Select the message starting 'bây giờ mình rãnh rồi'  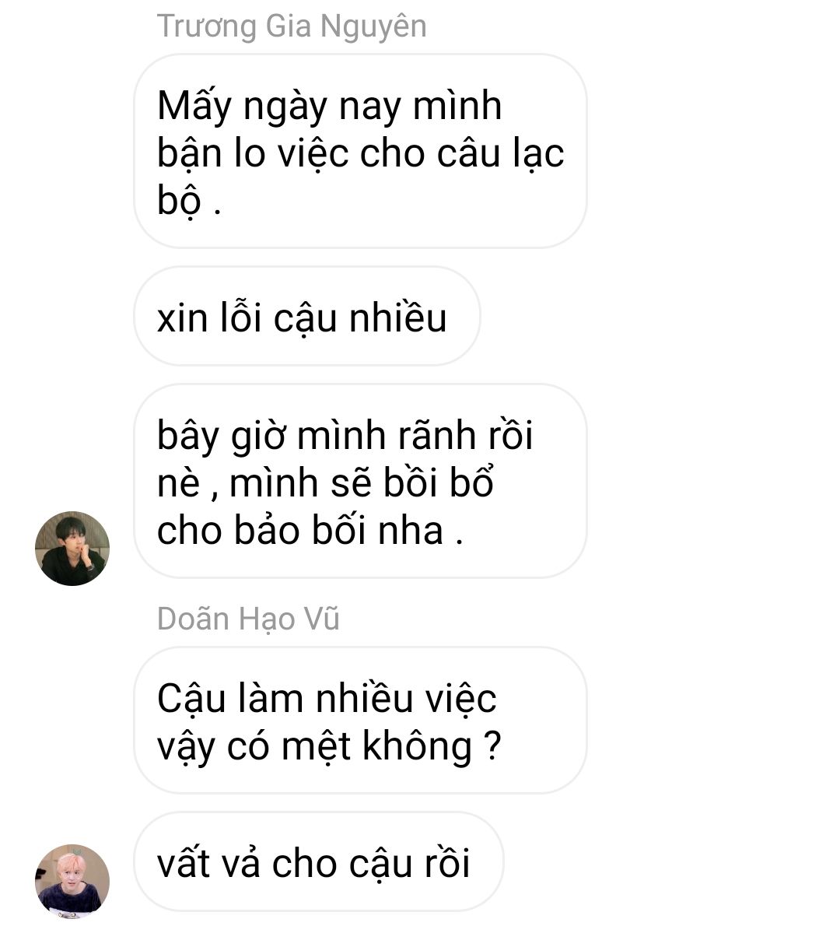pyautogui.click(x=361, y=481)
